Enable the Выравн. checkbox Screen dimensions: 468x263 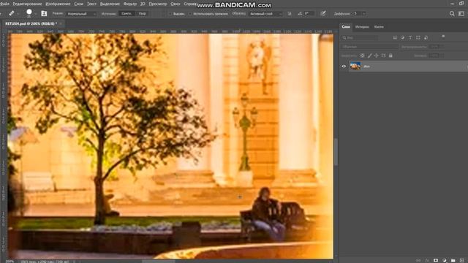pos(170,14)
